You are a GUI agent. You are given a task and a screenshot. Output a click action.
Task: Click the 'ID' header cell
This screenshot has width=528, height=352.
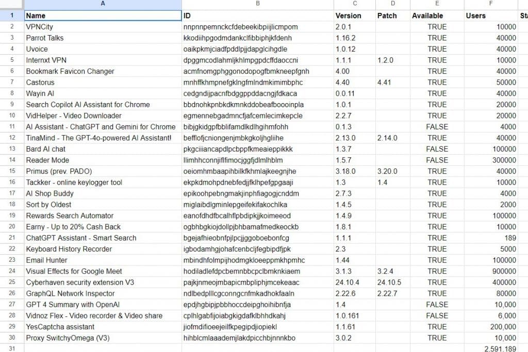coord(258,15)
